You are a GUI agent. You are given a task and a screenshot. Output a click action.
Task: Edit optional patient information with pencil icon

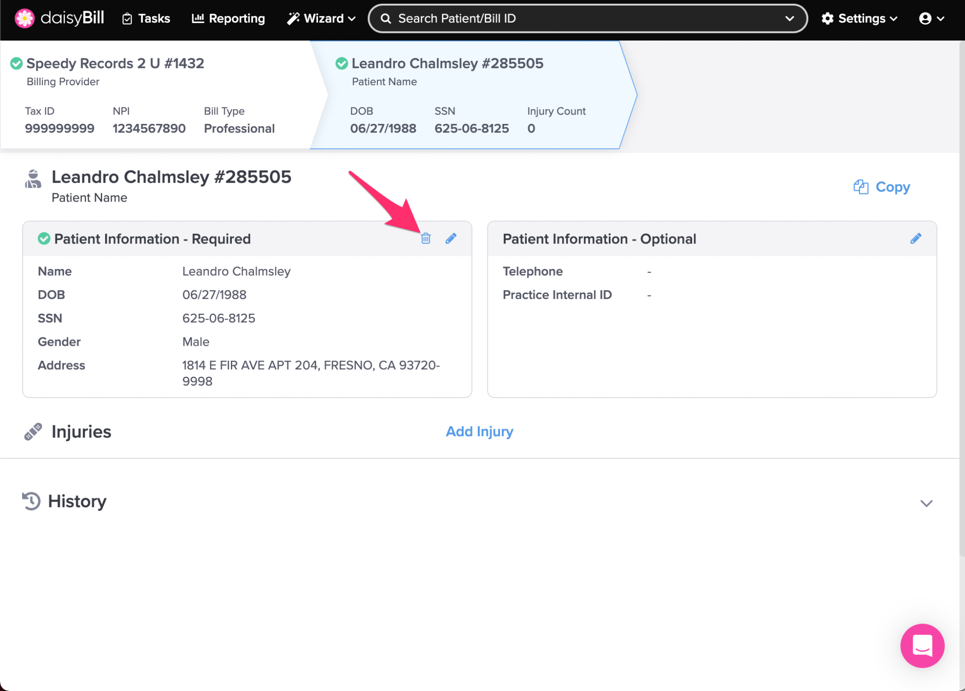(x=916, y=238)
